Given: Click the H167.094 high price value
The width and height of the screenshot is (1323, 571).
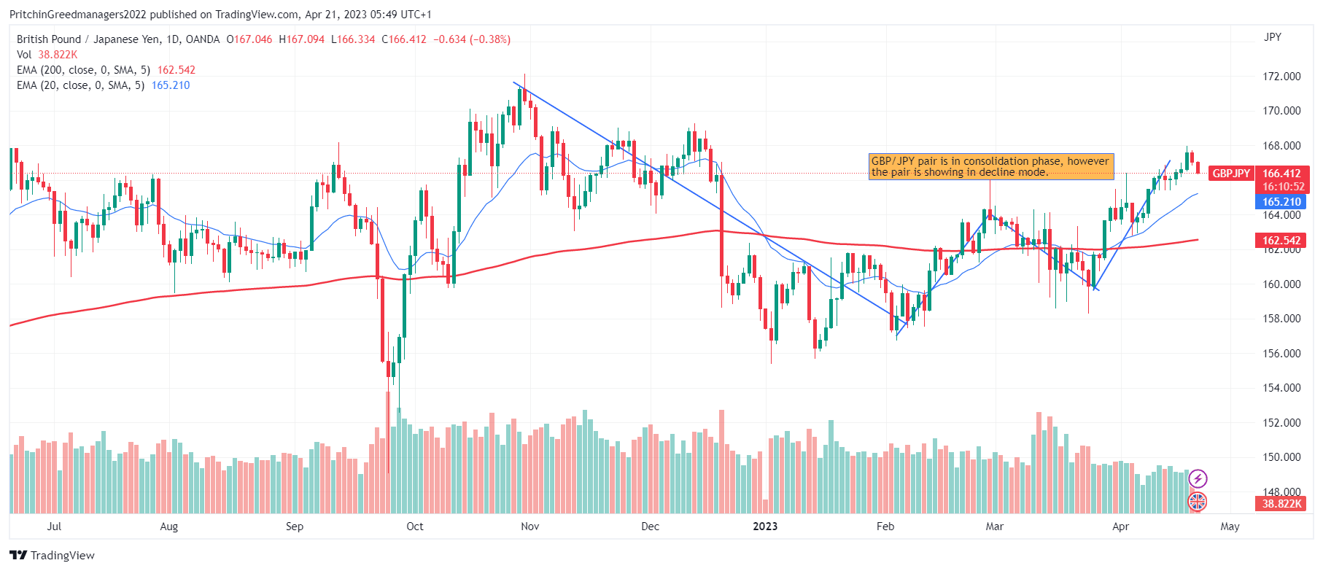Looking at the screenshot, I should [302, 39].
